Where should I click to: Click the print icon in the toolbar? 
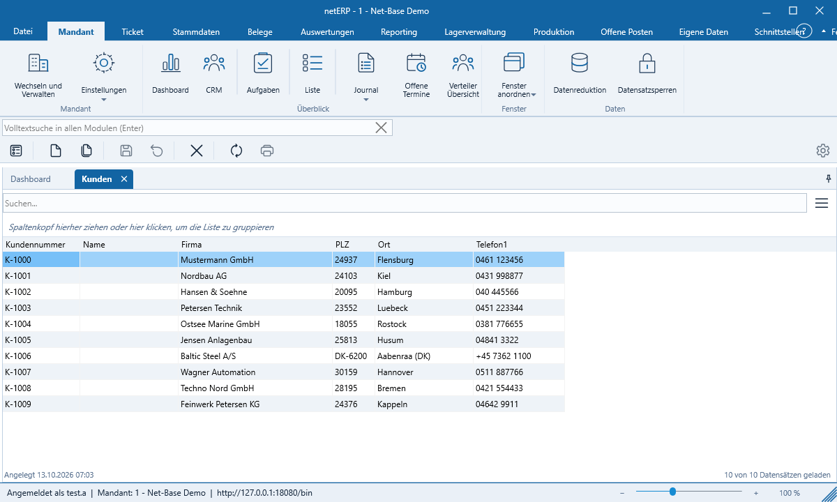(x=267, y=151)
